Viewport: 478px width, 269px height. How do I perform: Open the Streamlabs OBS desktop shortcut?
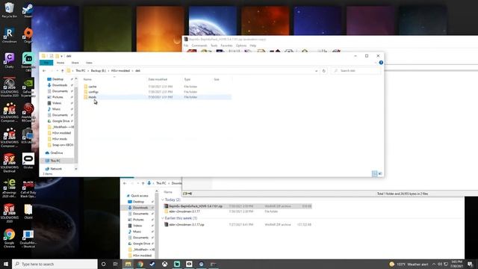[x=28, y=62]
